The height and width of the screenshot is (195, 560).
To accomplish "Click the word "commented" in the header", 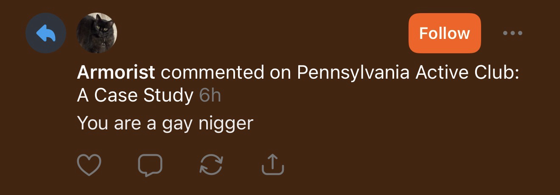I will coord(212,73).
